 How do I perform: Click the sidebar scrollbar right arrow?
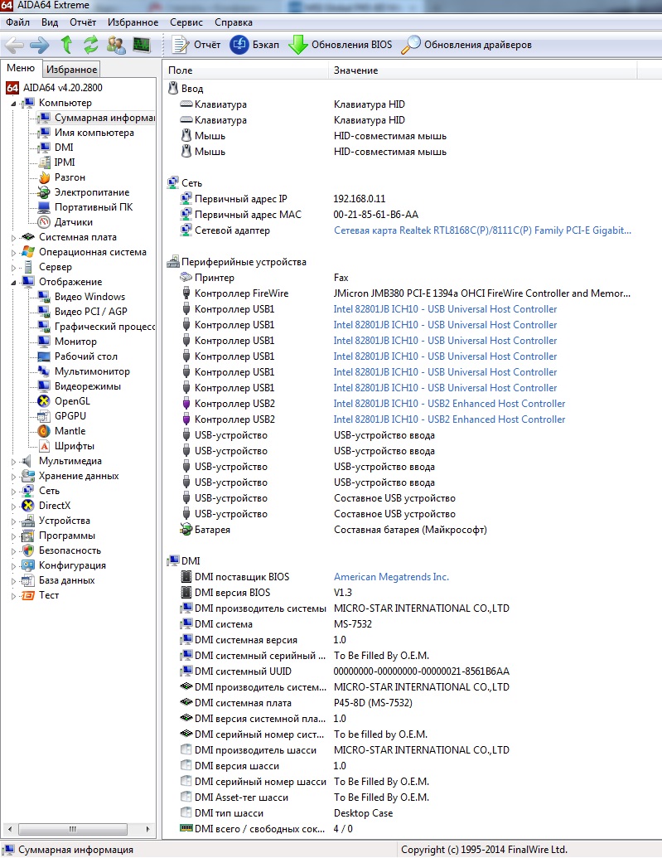coord(147,829)
